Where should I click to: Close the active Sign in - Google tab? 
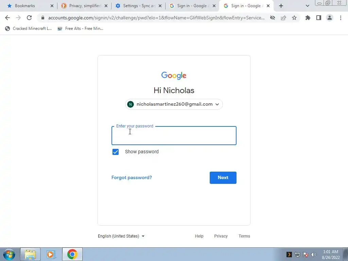point(268,6)
